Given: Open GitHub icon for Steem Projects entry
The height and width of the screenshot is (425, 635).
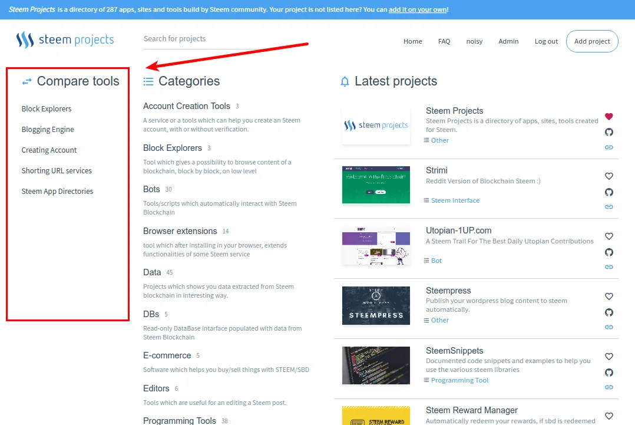Looking at the screenshot, I should tap(608, 132).
